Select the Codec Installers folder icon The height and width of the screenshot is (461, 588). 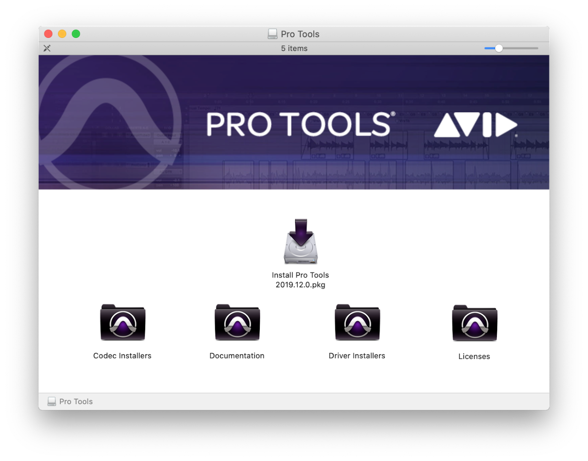(123, 322)
